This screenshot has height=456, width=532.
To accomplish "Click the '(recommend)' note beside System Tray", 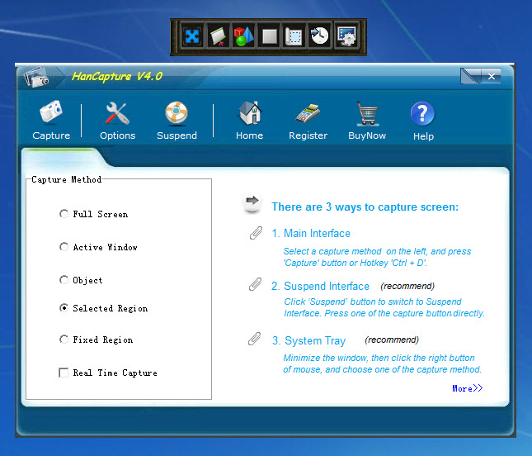I will 392,340.
